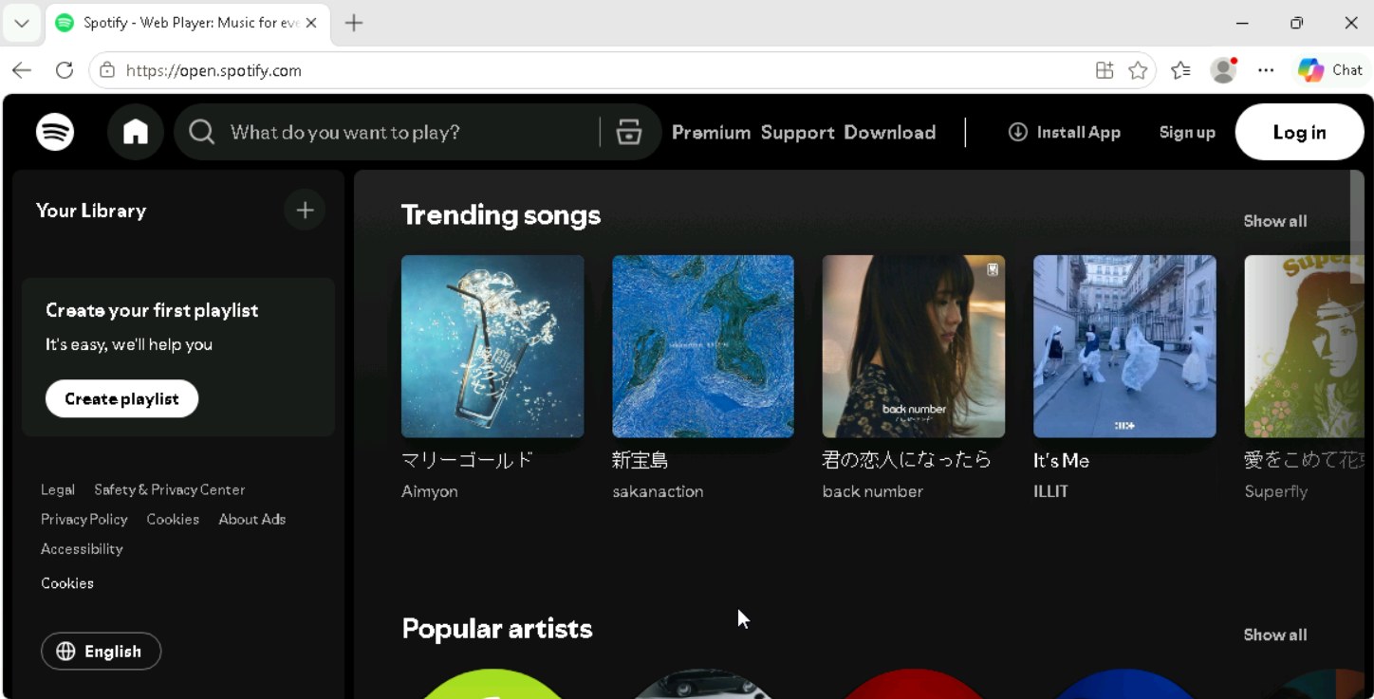Click Create playlist button
Viewport: 1374px width, 699px height.
click(x=121, y=398)
